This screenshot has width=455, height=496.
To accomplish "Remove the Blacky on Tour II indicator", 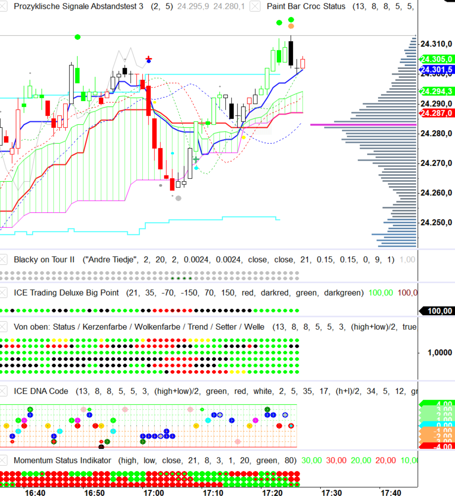I will coord(3,260).
